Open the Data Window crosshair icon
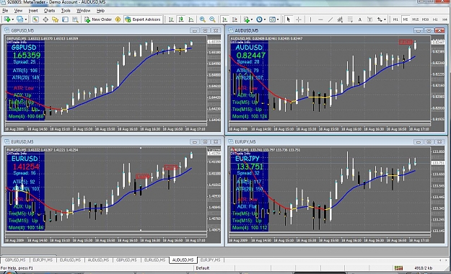Image resolution: width=451 pixels, height=274 pixels. 45,19
